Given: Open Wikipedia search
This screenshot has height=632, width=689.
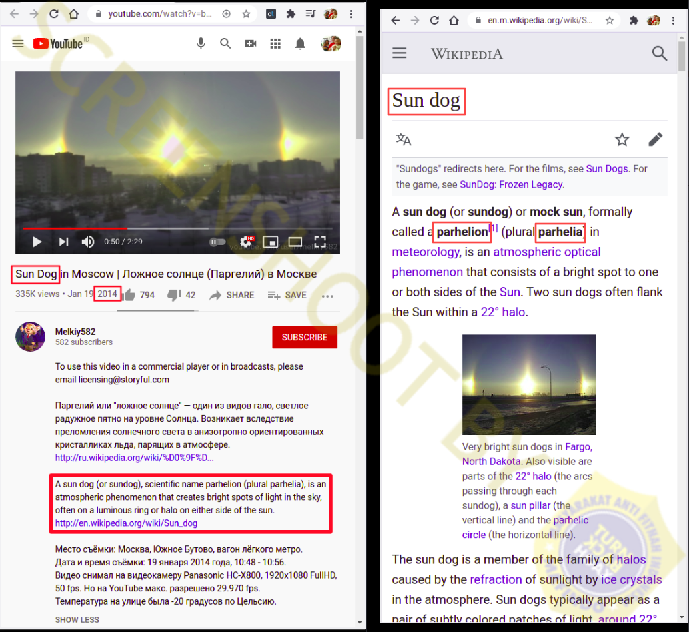Looking at the screenshot, I should (659, 53).
